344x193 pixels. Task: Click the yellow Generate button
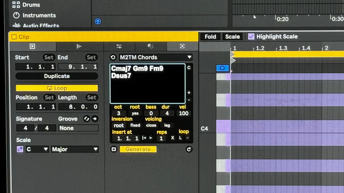coord(138,149)
